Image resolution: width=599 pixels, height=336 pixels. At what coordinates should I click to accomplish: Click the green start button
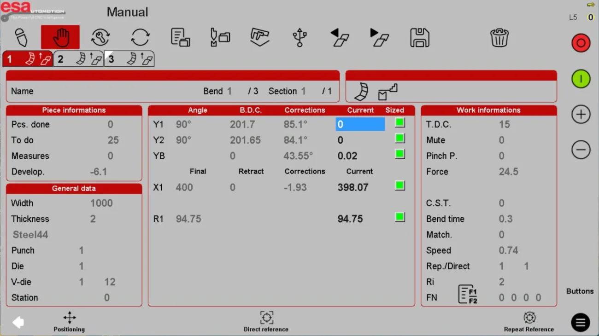point(581,79)
